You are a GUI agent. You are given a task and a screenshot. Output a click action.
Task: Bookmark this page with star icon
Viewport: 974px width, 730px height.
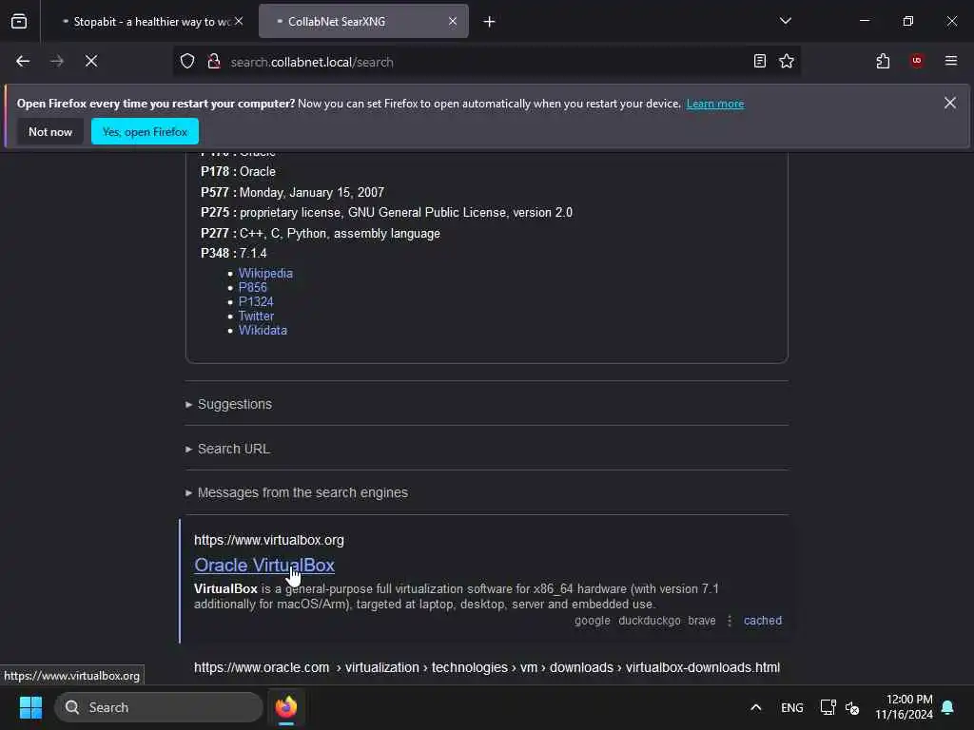pyautogui.click(x=787, y=62)
